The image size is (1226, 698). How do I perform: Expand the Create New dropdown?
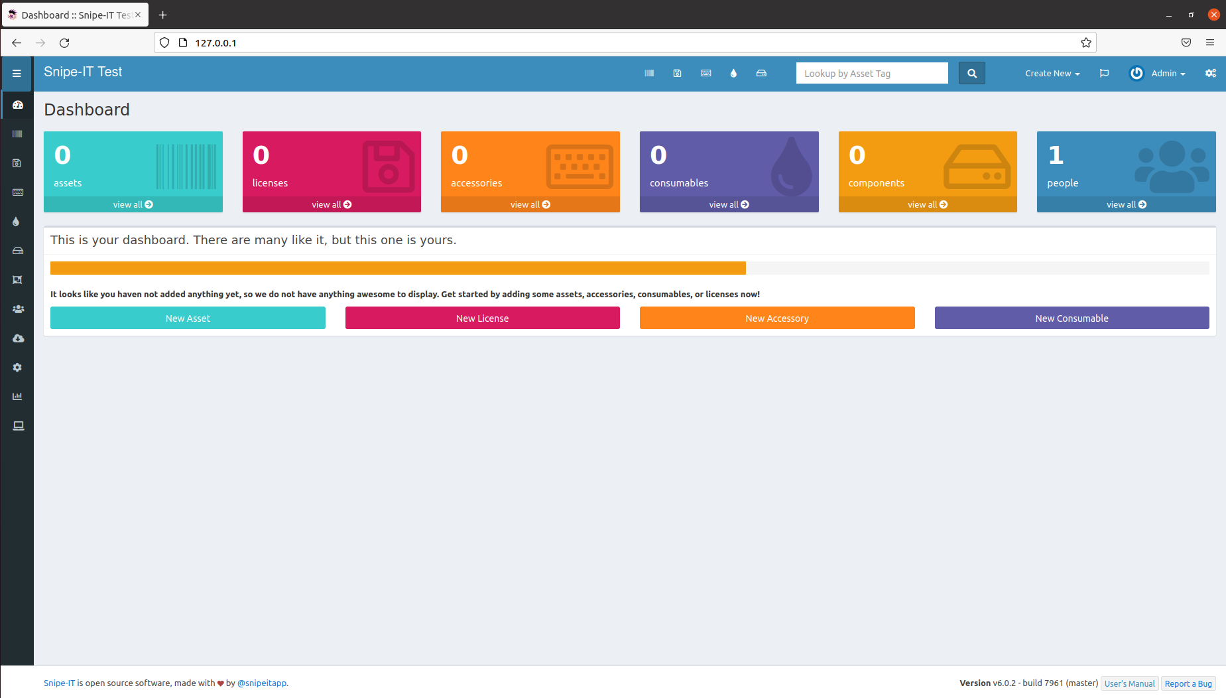(1052, 74)
